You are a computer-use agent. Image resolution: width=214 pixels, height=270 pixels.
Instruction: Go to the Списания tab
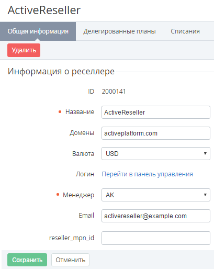point(185,31)
